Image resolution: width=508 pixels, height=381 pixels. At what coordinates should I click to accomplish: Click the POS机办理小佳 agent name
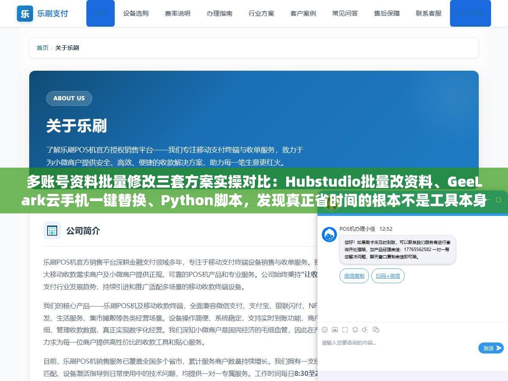click(357, 229)
